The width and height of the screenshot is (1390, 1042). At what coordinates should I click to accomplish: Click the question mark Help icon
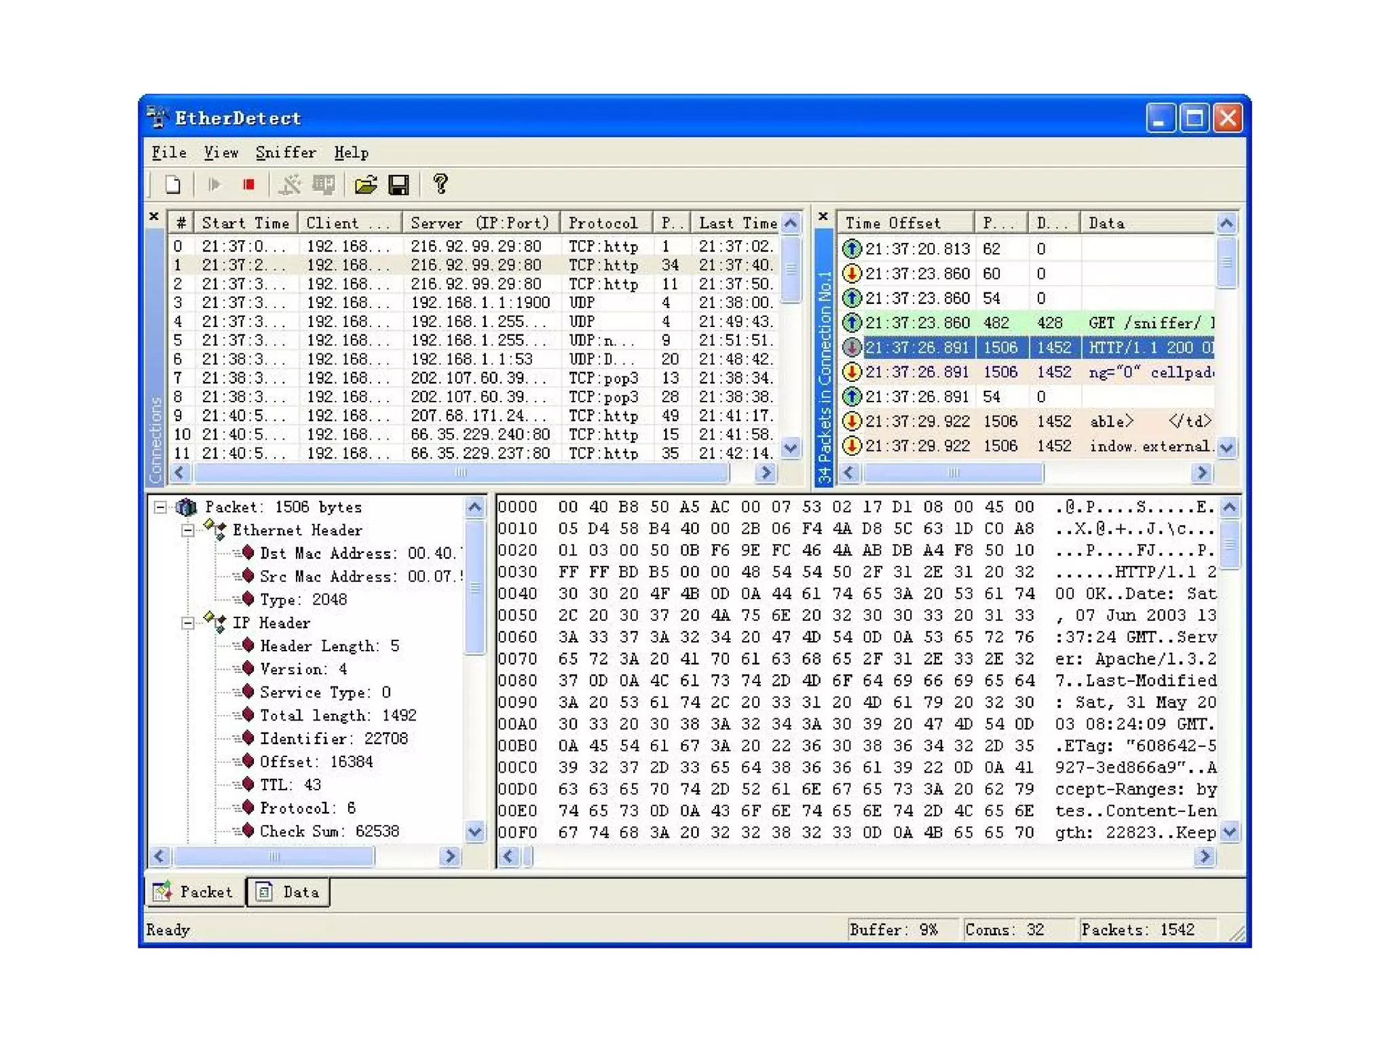(440, 184)
